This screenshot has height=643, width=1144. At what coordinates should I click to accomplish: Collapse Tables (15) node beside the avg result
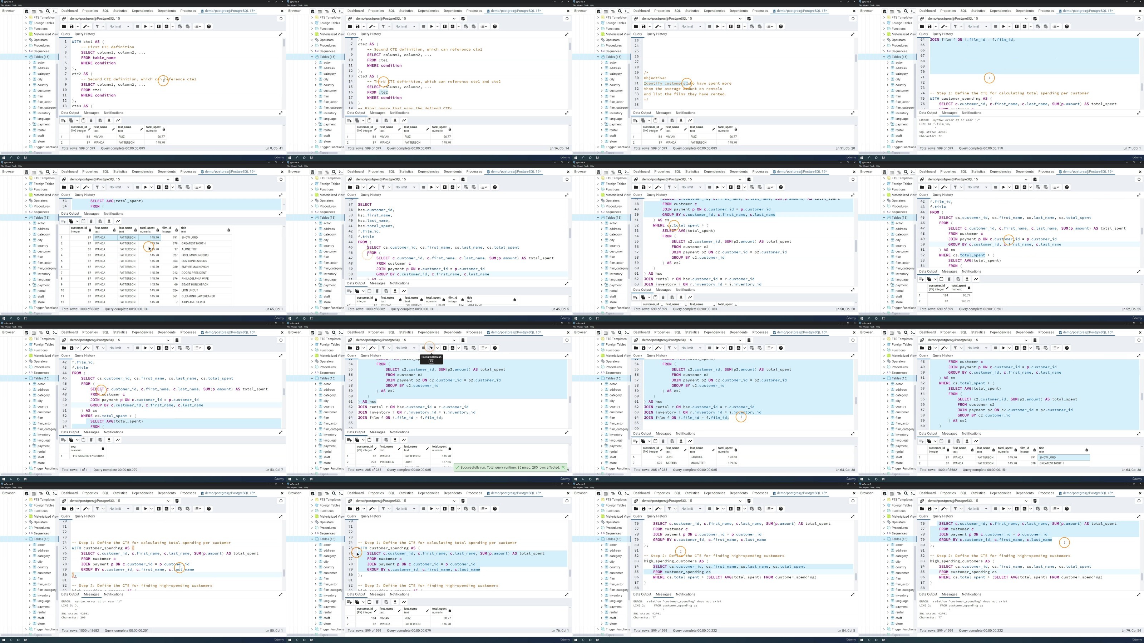26,379
